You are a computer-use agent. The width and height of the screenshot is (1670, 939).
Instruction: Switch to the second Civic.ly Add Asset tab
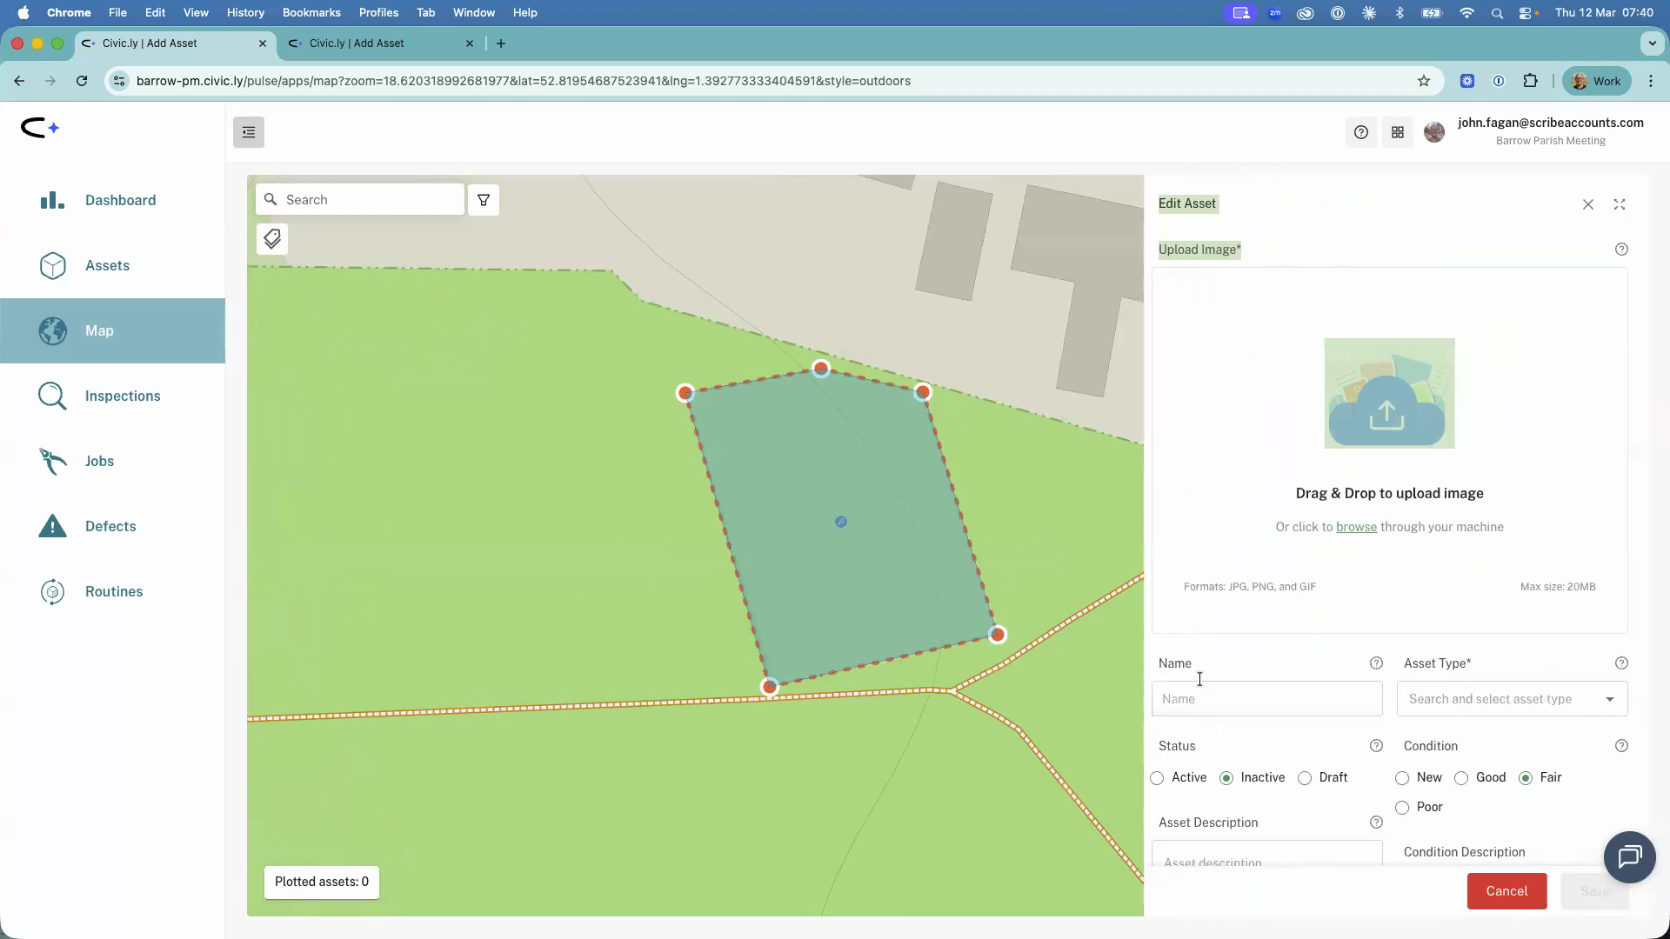coord(374,43)
